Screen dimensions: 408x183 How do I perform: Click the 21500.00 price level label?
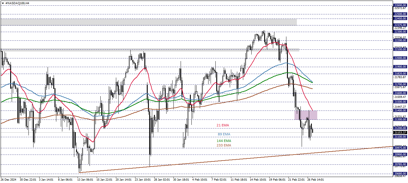point(401,102)
